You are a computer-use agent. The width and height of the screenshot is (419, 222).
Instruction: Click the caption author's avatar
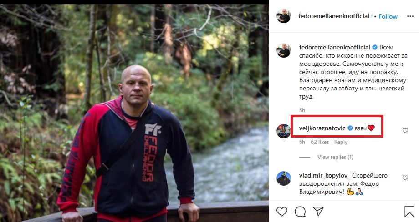pyautogui.click(x=284, y=50)
